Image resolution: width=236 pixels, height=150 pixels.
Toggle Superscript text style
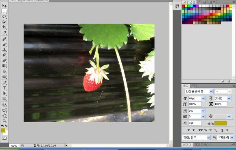point(210,130)
